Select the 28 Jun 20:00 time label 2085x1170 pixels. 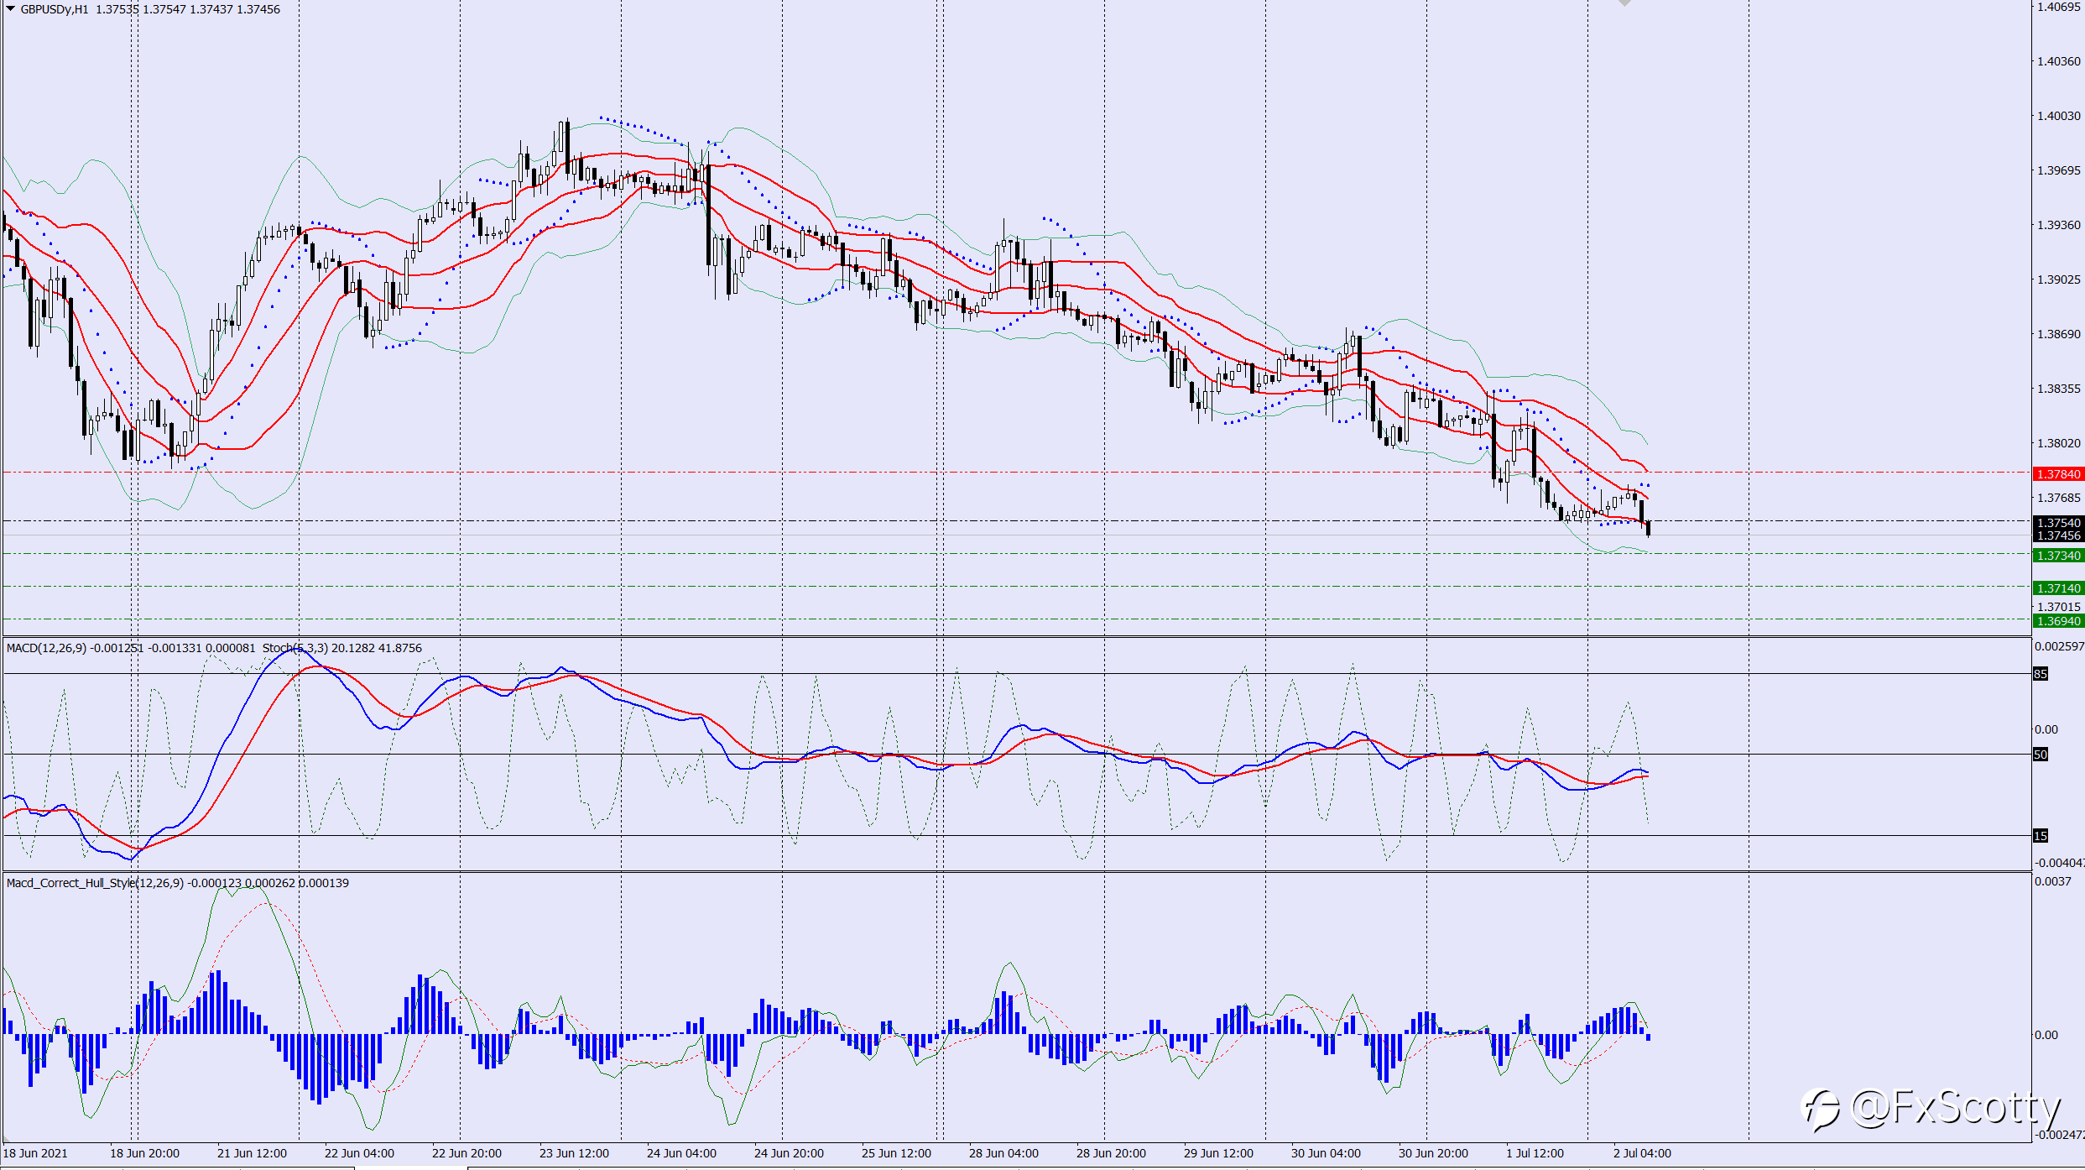click(x=1111, y=1153)
